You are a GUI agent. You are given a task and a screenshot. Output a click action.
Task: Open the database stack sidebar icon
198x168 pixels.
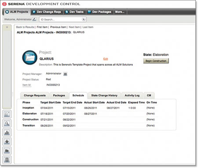tap(7, 160)
